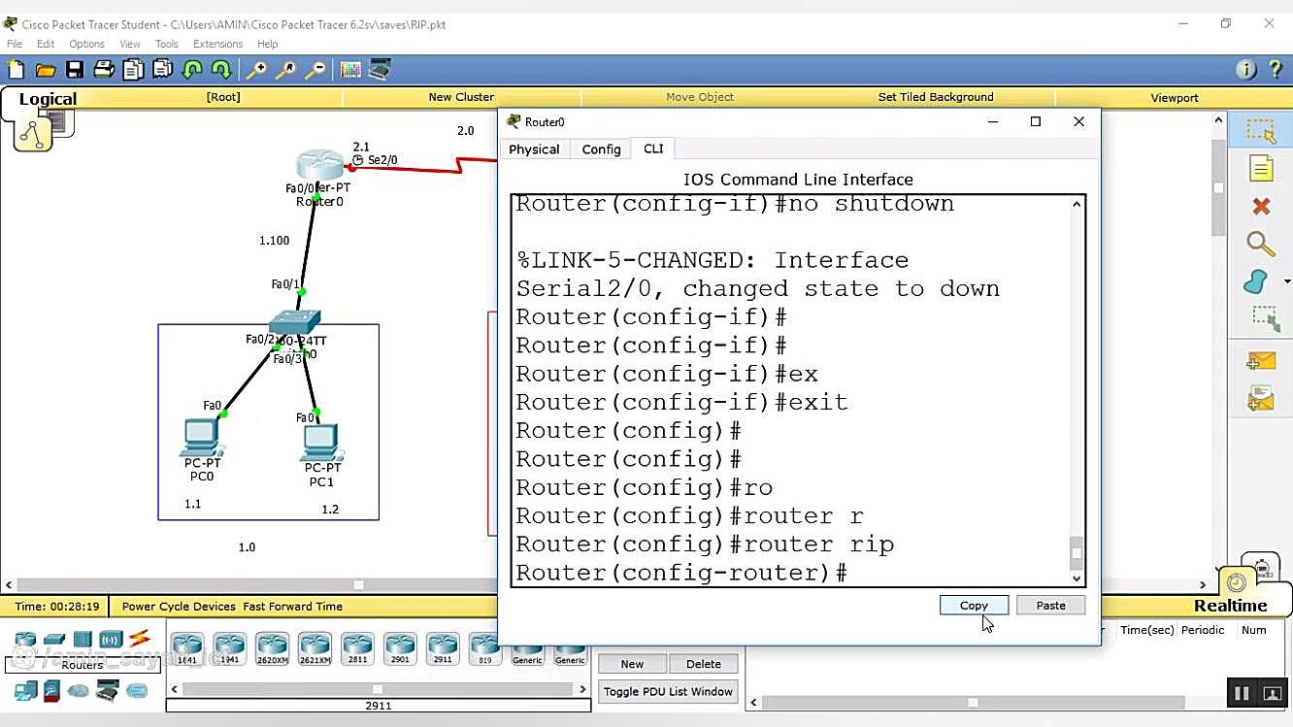Zoom in with the plus magnifier

click(x=256, y=69)
